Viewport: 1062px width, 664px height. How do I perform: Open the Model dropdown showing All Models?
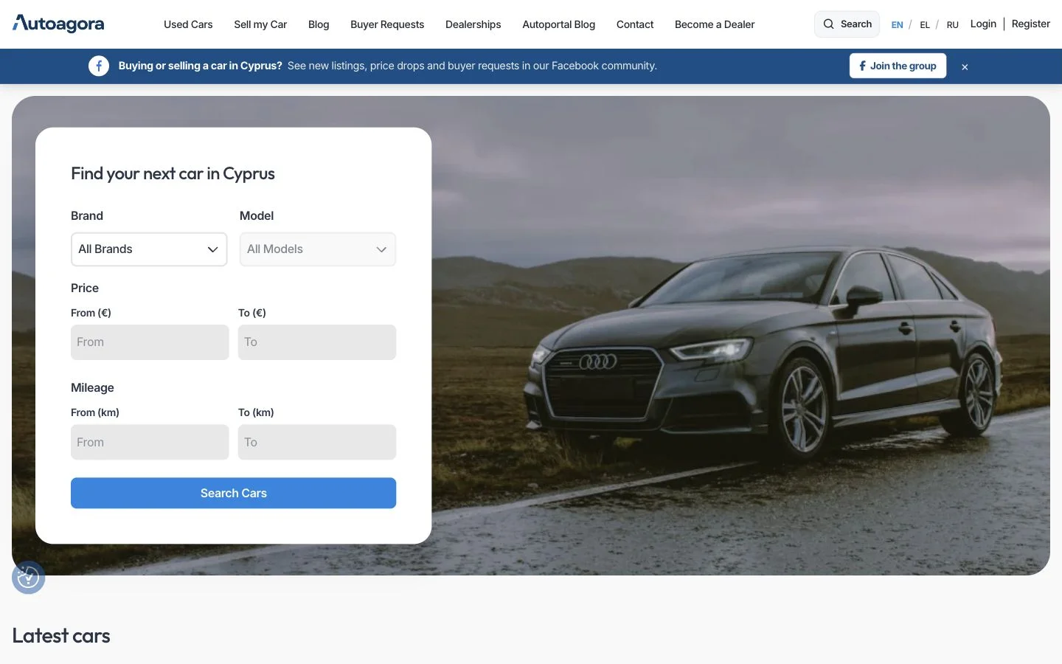click(x=318, y=249)
